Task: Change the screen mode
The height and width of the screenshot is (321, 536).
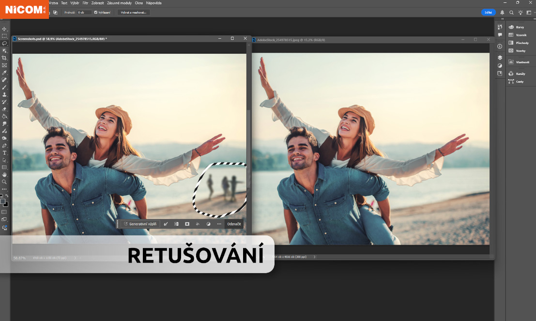Action: coord(4,219)
